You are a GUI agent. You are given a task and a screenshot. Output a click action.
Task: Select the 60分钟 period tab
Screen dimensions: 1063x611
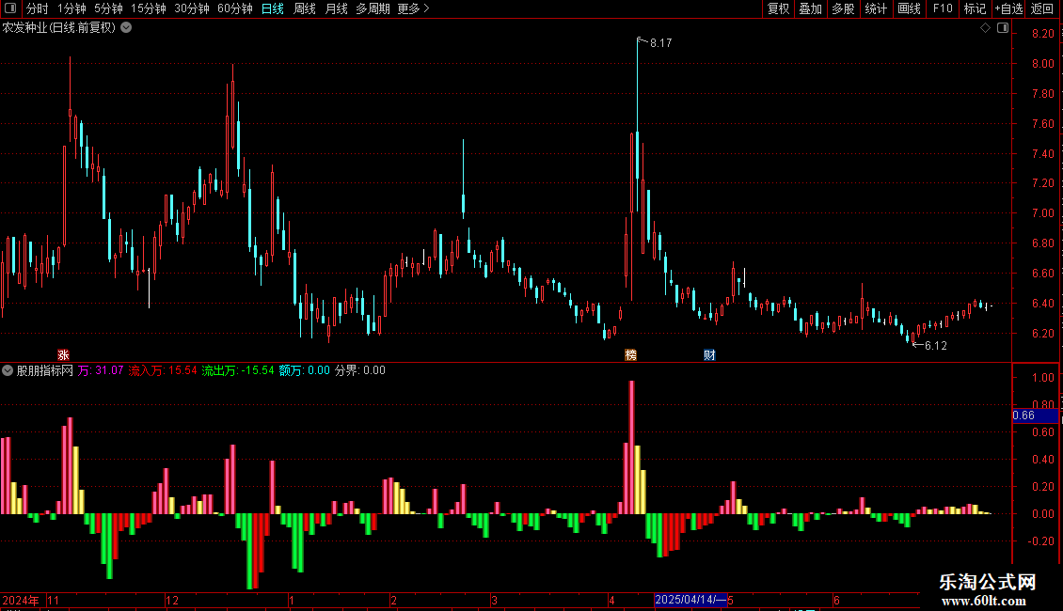point(234,8)
